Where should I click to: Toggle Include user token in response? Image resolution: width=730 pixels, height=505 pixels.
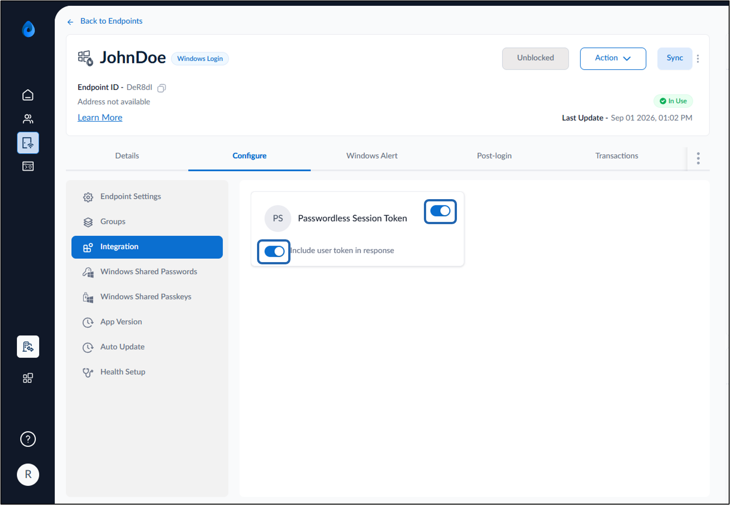click(274, 251)
